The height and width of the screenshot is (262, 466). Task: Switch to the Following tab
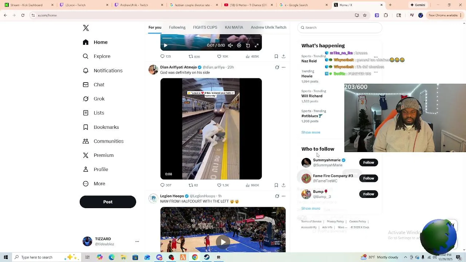coord(177,27)
